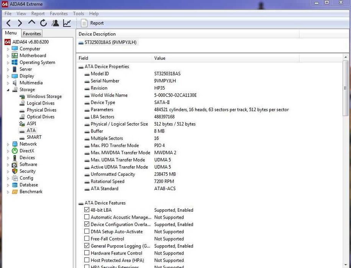The height and width of the screenshot is (268, 351).
Task: Toggle Automatic Acoustic Management checkbox
Action: click(87, 217)
